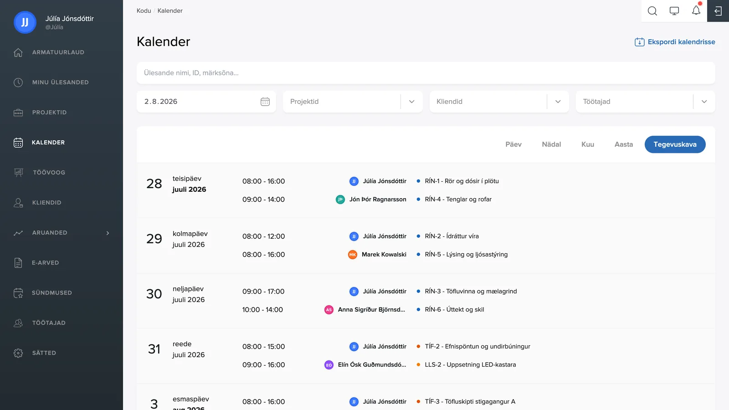Click the logout icon in top corner

coord(718,11)
